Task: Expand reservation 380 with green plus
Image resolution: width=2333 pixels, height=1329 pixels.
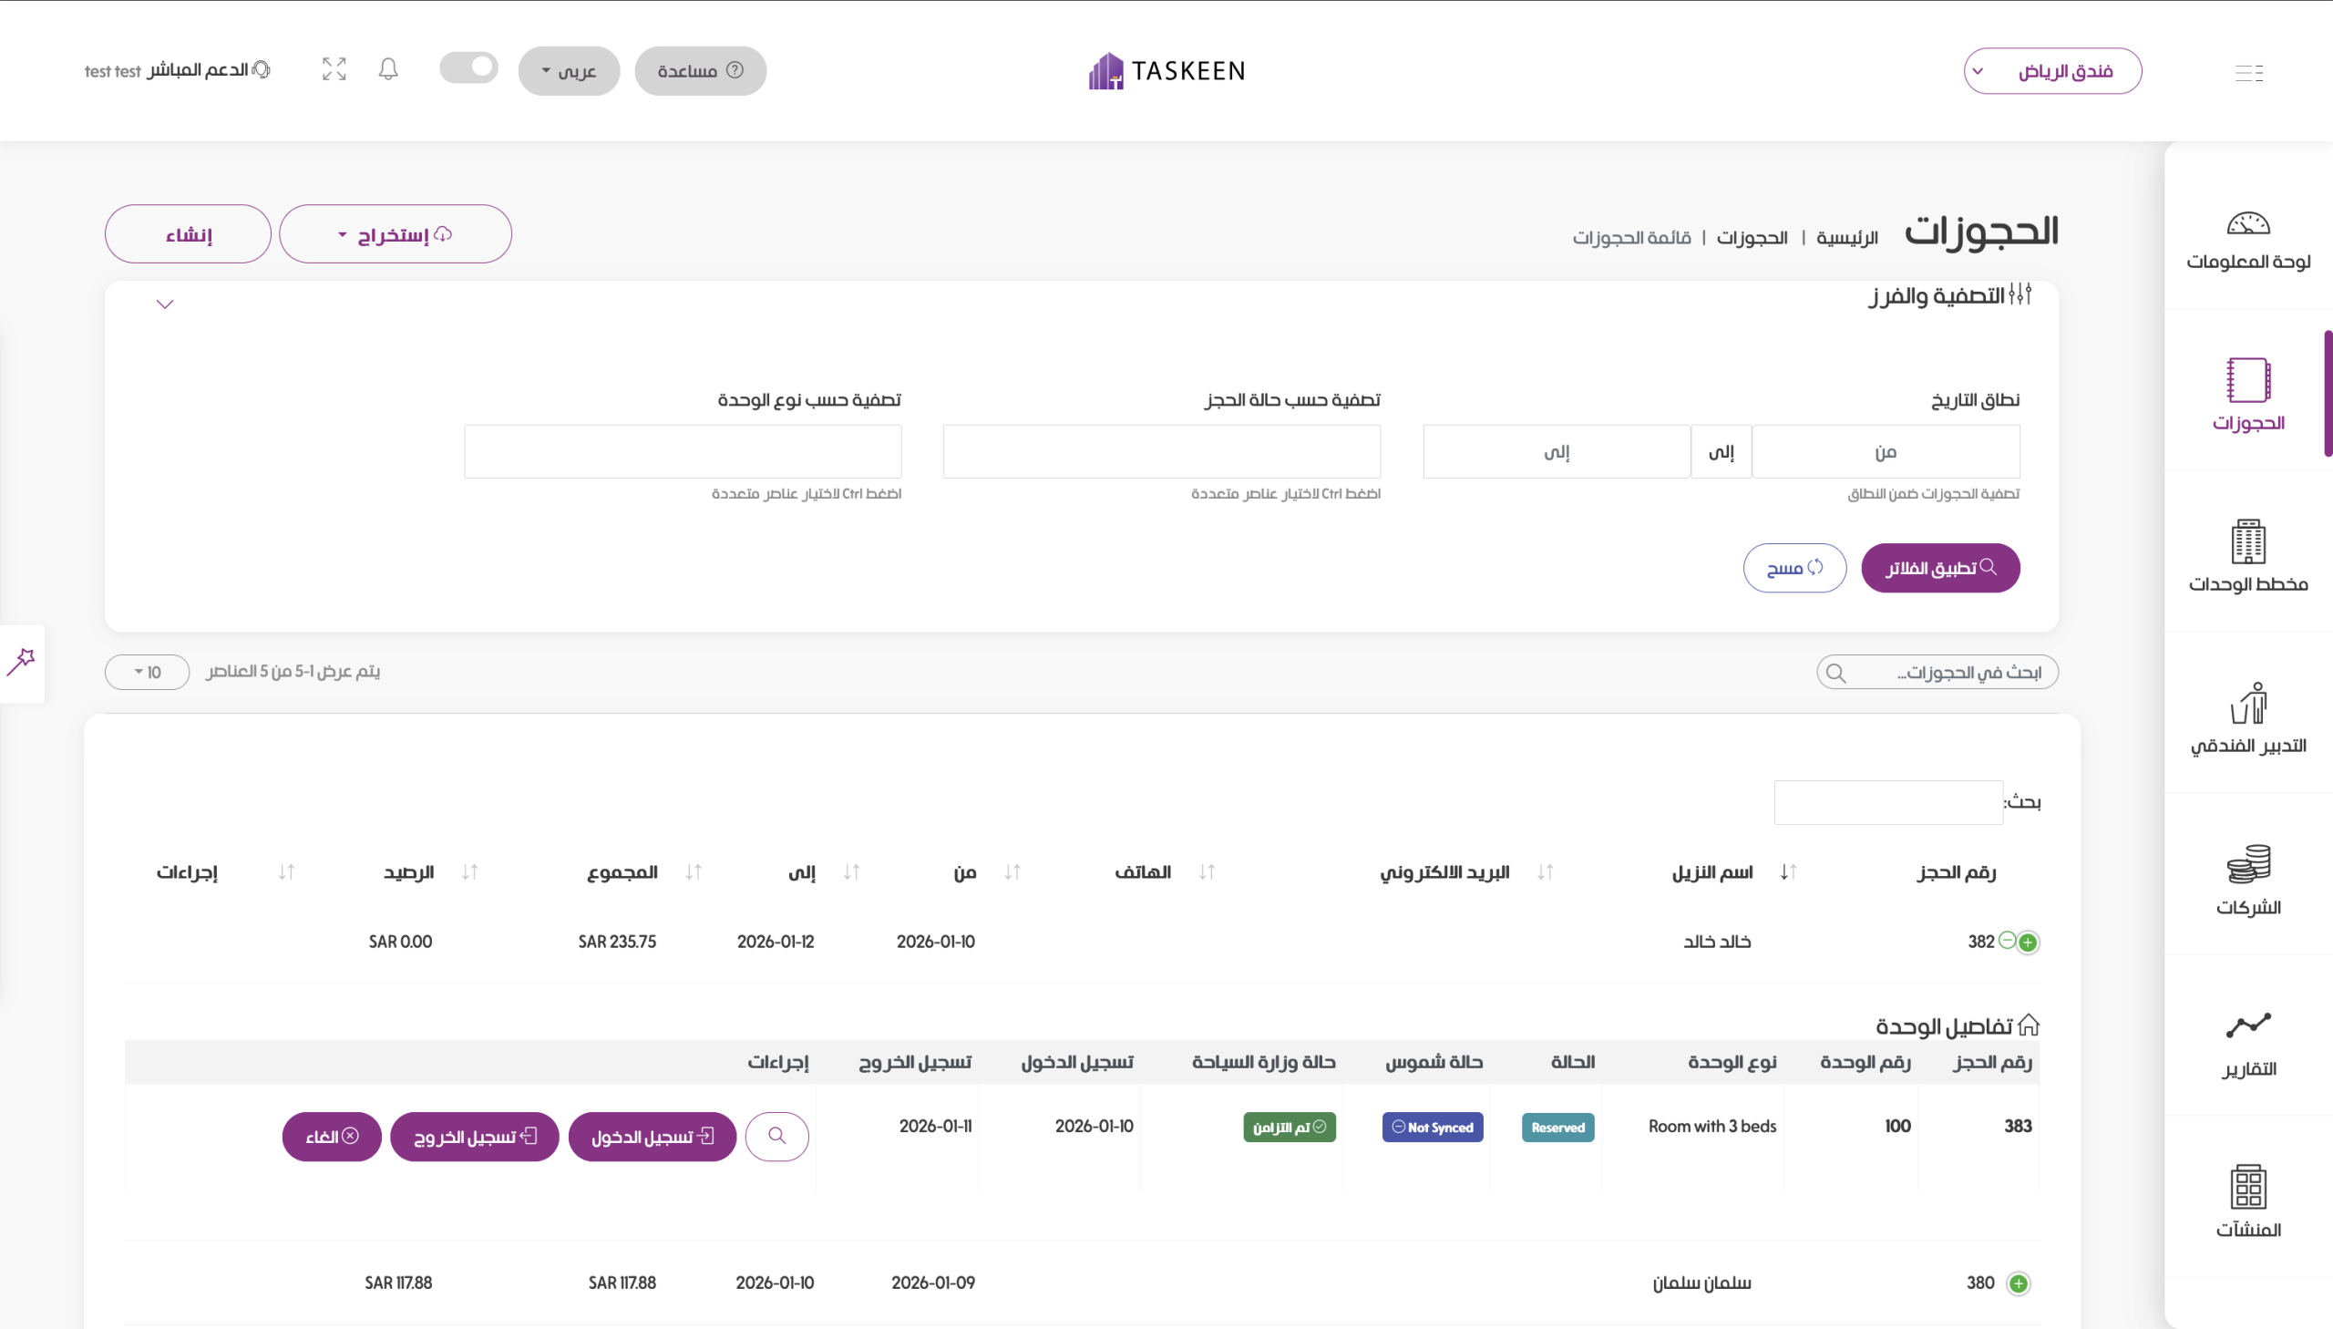Action: (2019, 1284)
